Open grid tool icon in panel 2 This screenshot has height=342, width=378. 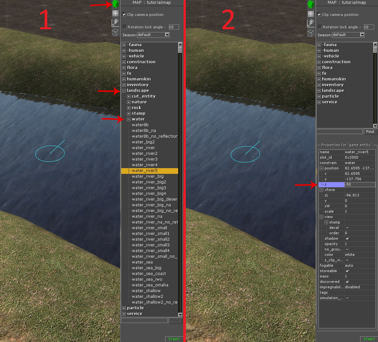pos(311,14)
